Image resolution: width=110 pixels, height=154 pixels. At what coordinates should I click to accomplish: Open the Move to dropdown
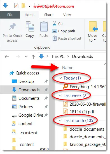(x=92, y=32)
